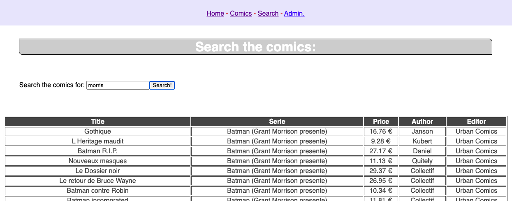Open the Home navigation link
Screen dimensions: 512x201
click(215, 13)
